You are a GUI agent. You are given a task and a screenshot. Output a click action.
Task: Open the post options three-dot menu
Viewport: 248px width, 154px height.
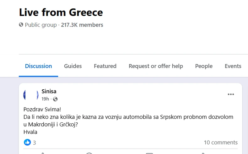pyautogui.click(x=231, y=94)
